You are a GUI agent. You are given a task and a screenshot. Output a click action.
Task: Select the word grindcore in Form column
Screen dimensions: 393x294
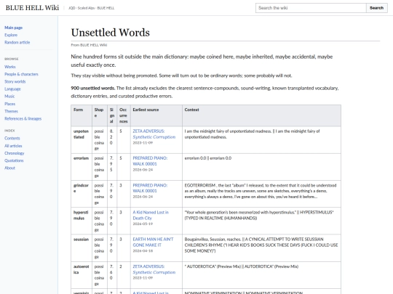coord(81,188)
